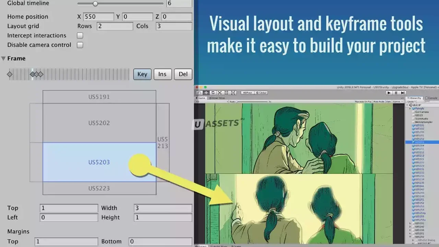Click the US5213 blue prefab icon

413,156
